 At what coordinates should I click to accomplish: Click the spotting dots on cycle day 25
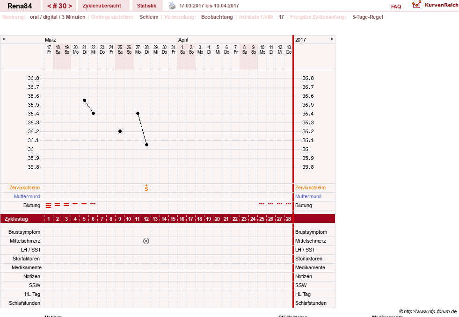point(262,203)
